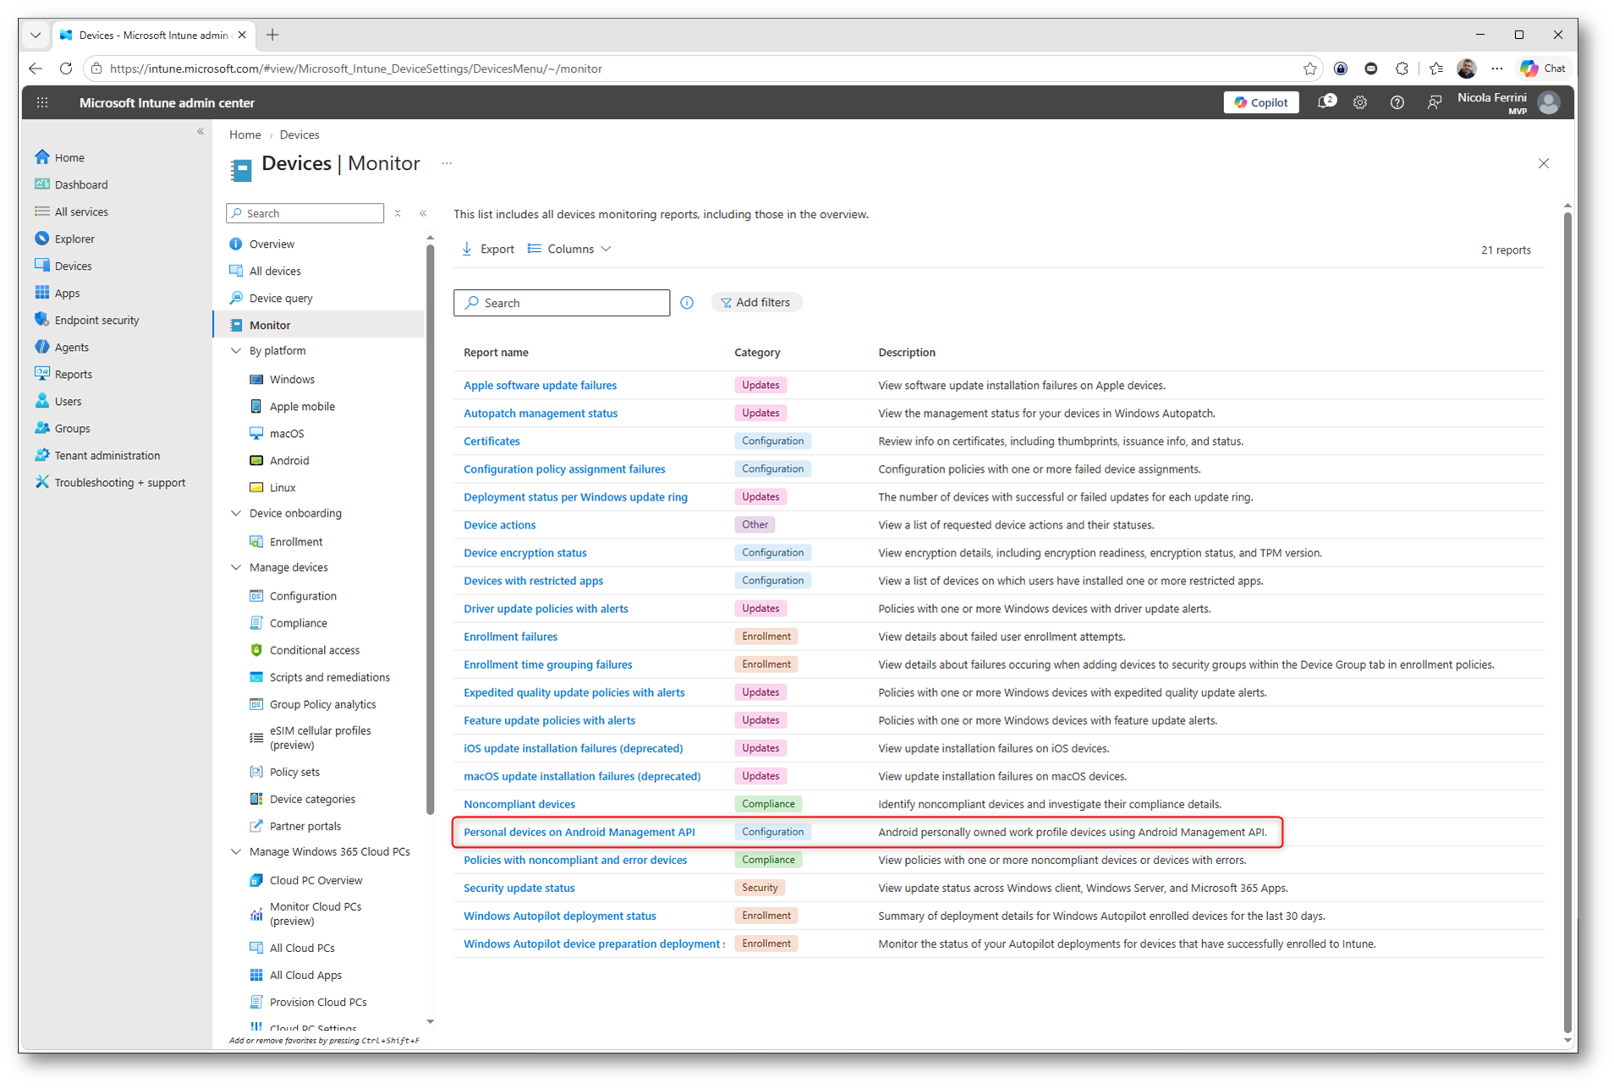
Task: Click the Apple mobile platform icon
Action: (x=256, y=407)
